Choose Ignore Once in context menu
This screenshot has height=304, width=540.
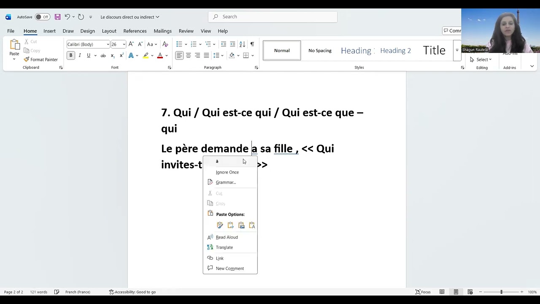click(230, 172)
